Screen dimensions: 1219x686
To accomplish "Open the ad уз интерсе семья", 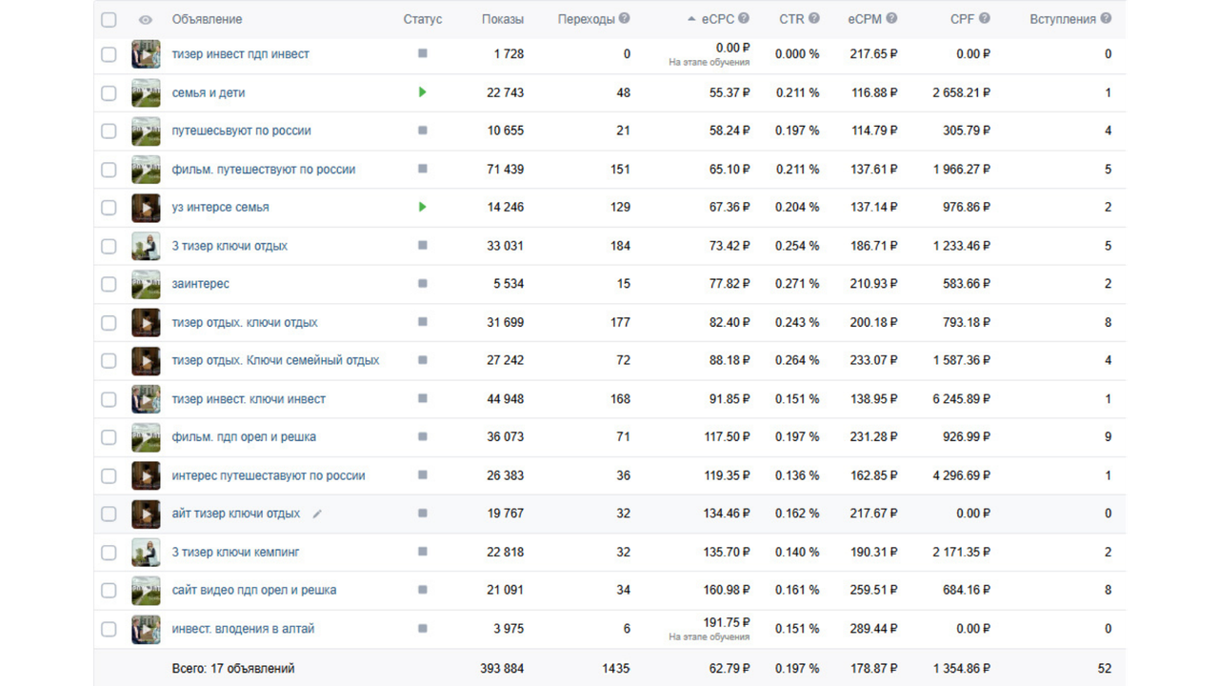I will 220,207.
